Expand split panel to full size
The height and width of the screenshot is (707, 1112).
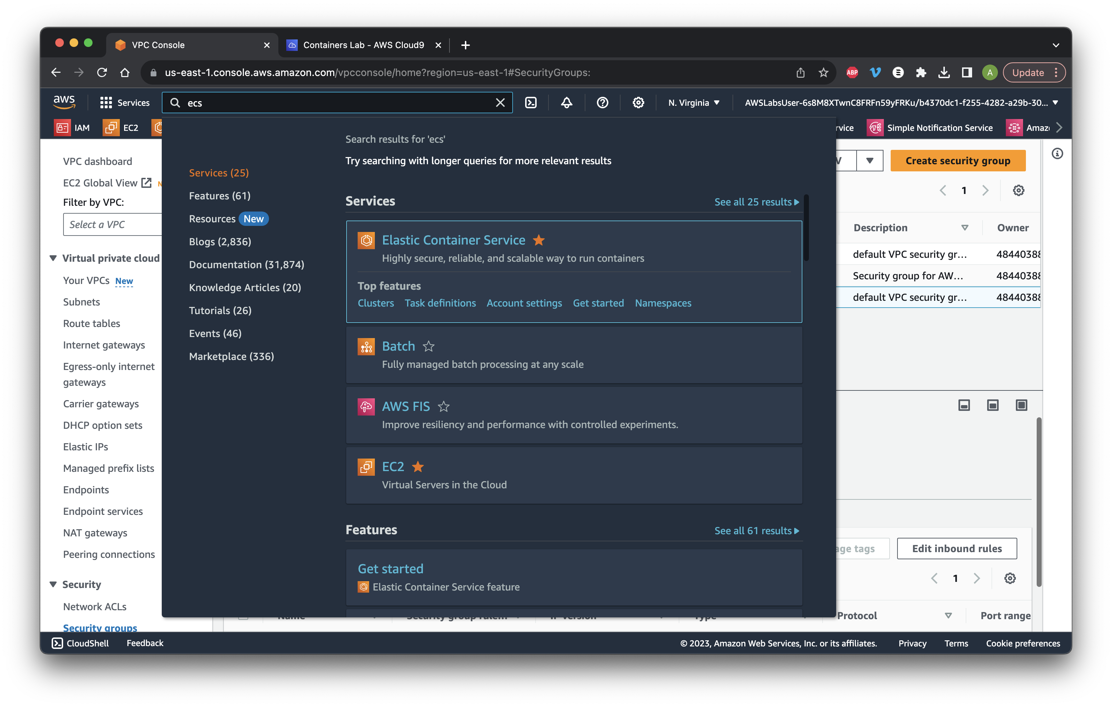(x=1021, y=405)
